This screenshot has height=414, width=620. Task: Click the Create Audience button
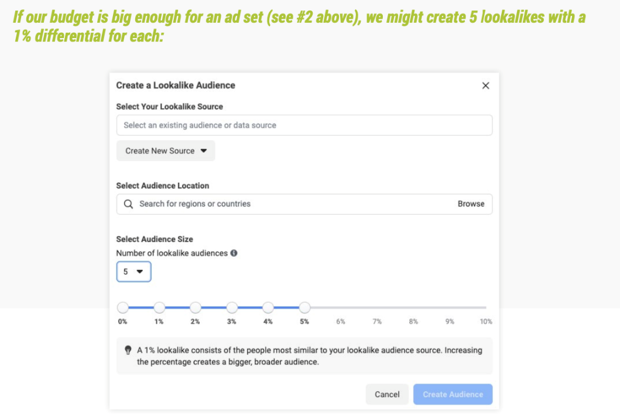click(453, 394)
